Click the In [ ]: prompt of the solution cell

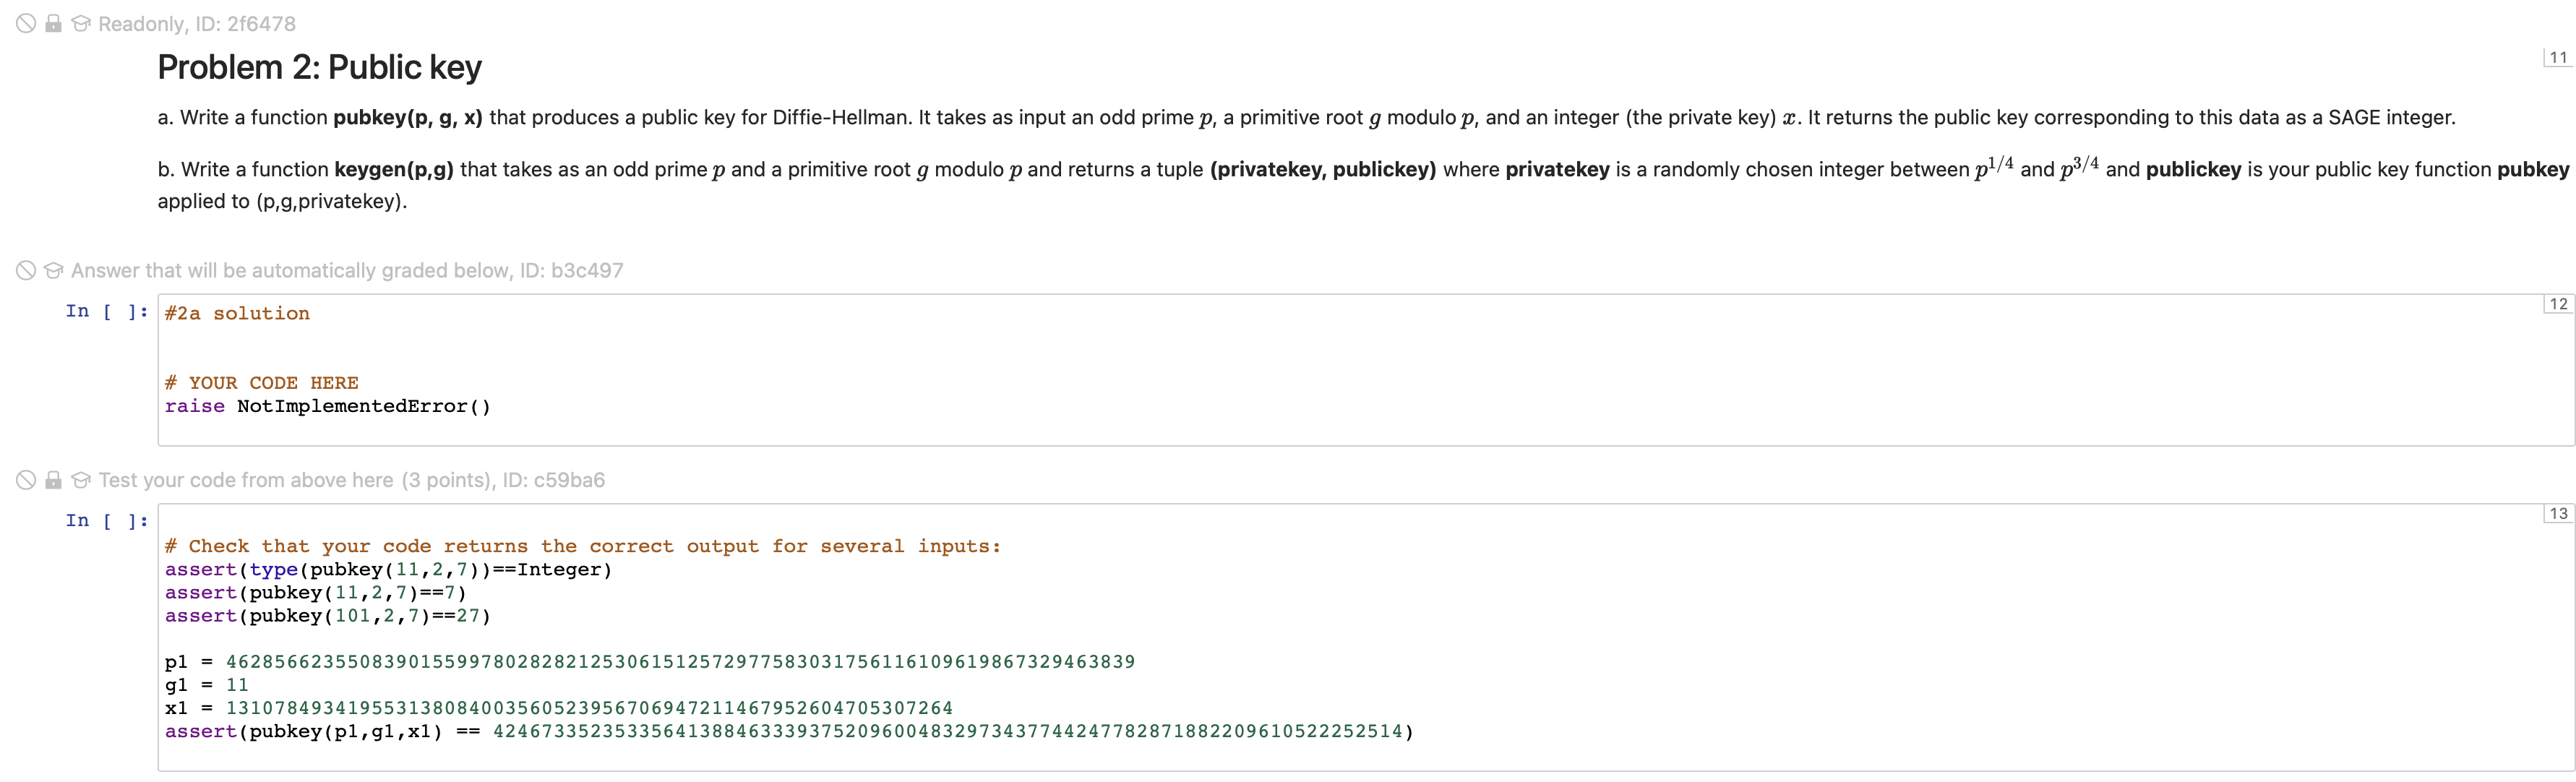(x=105, y=311)
